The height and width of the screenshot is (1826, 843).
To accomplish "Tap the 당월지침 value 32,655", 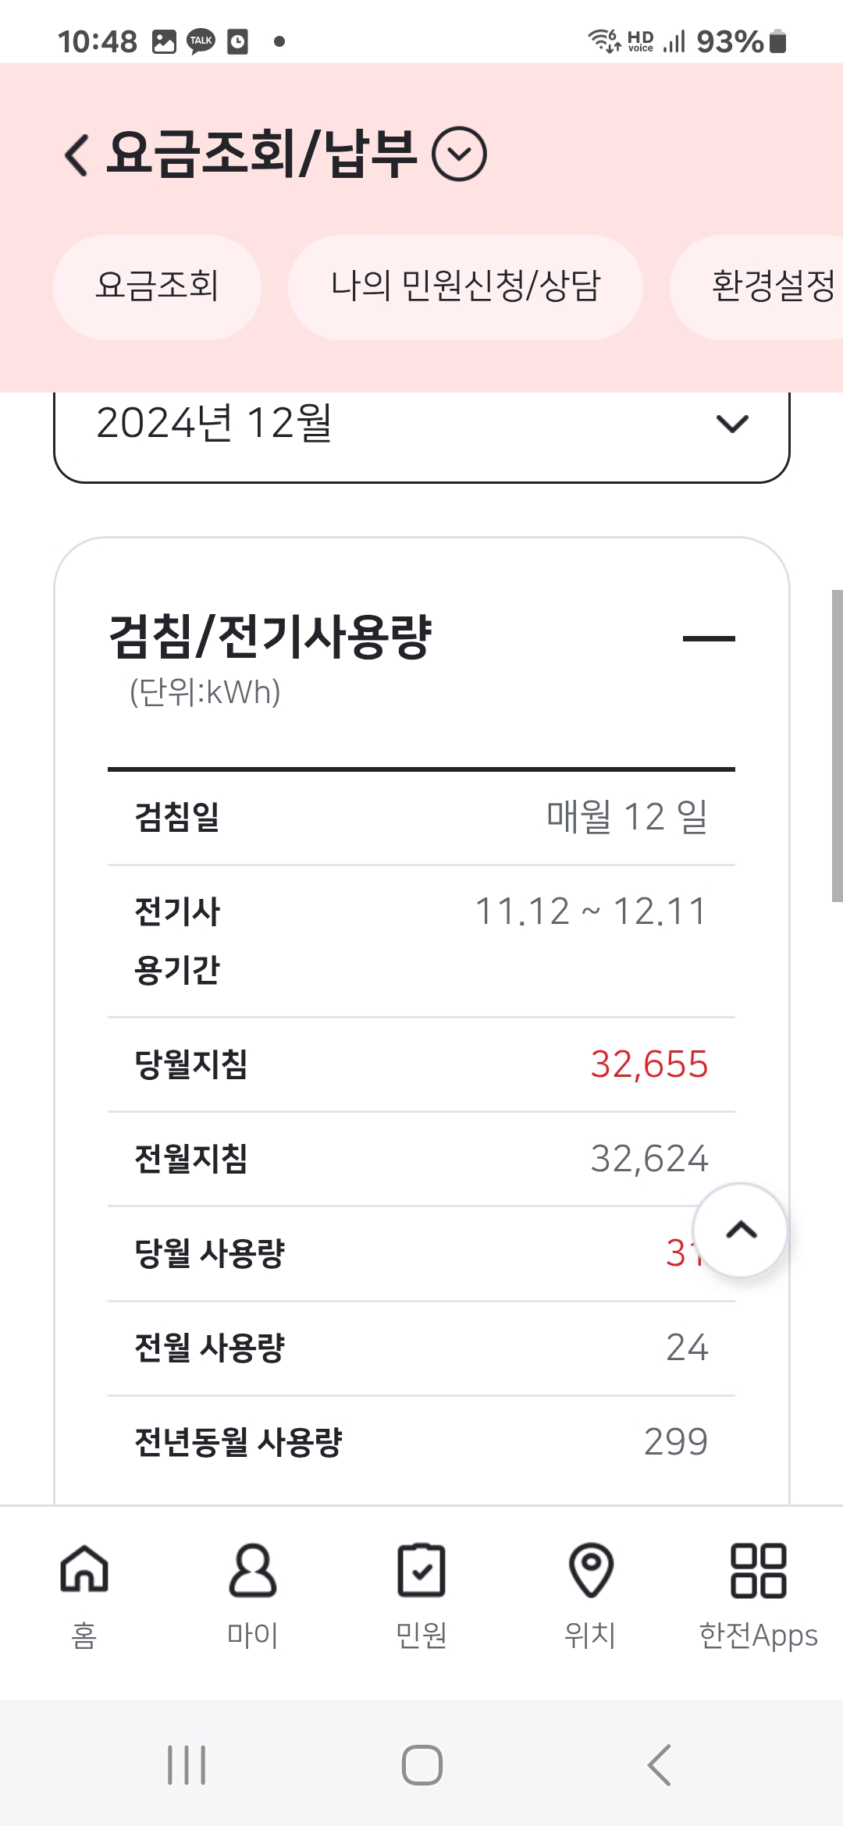I will pyautogui.click(x=649, y=1064).
